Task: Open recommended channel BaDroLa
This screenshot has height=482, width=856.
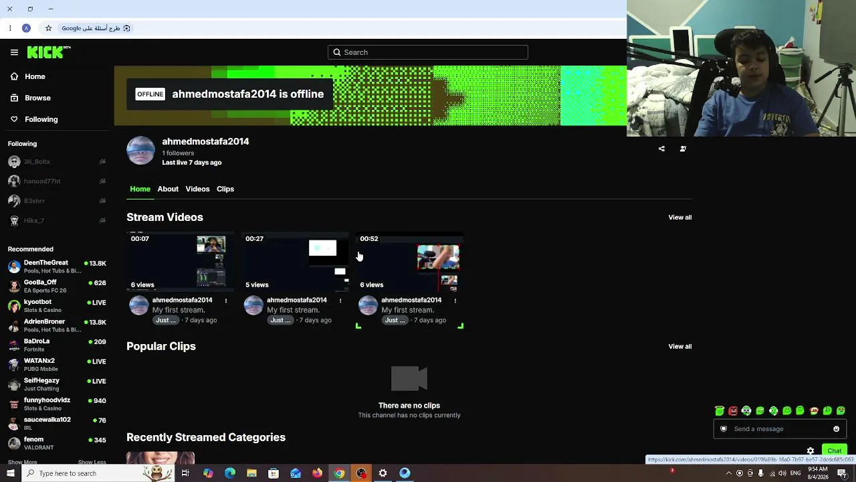Action: coord(57,345)
